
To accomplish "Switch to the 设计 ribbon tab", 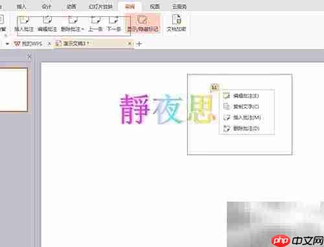I will click(x=47, y=6).
